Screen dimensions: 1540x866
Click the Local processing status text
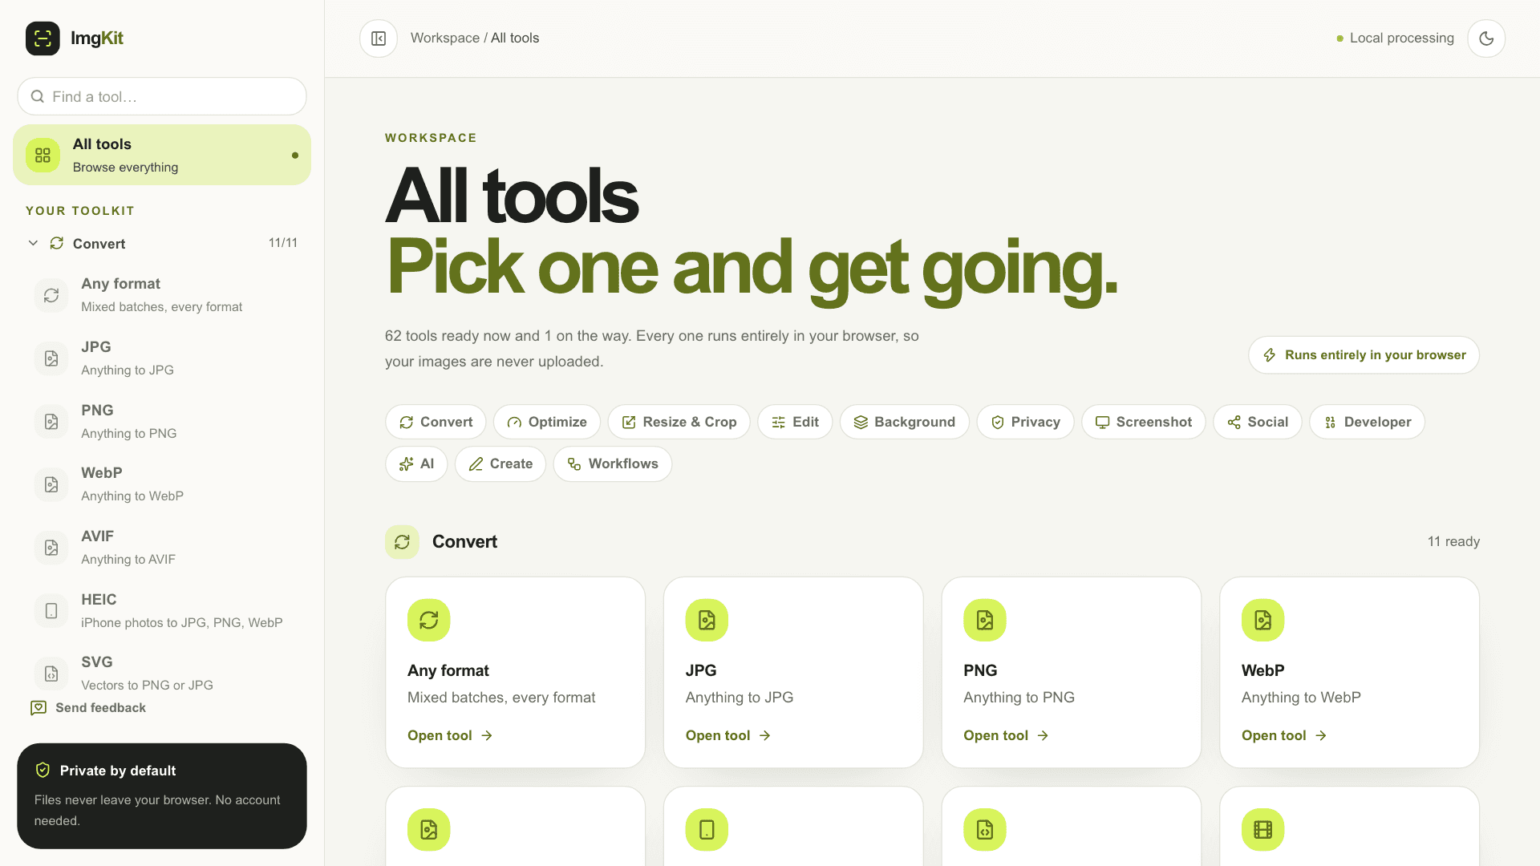pos(1401,38)
